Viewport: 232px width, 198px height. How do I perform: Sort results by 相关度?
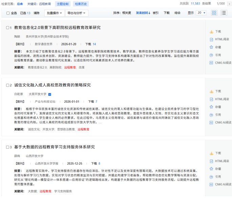126,13
